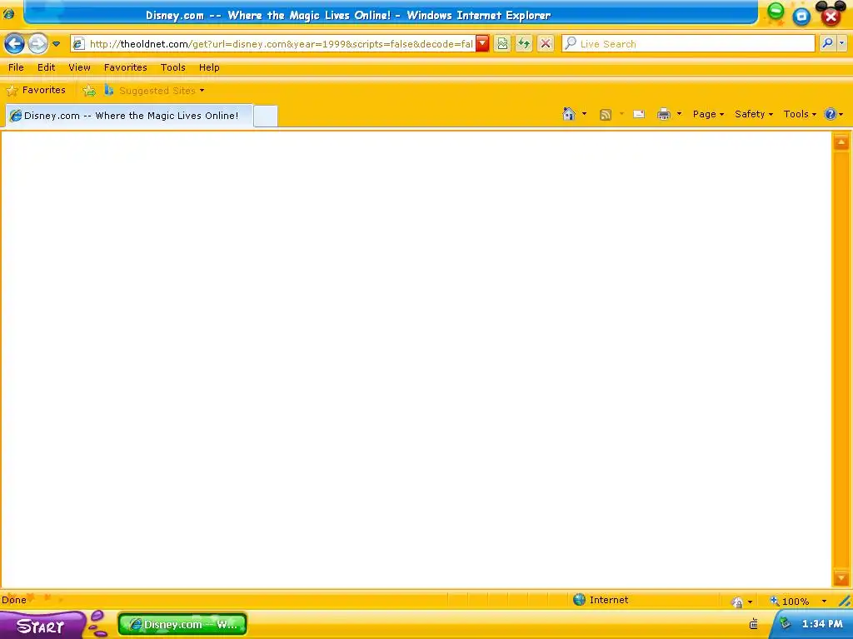Minimize window with green button

click(776, 10)
